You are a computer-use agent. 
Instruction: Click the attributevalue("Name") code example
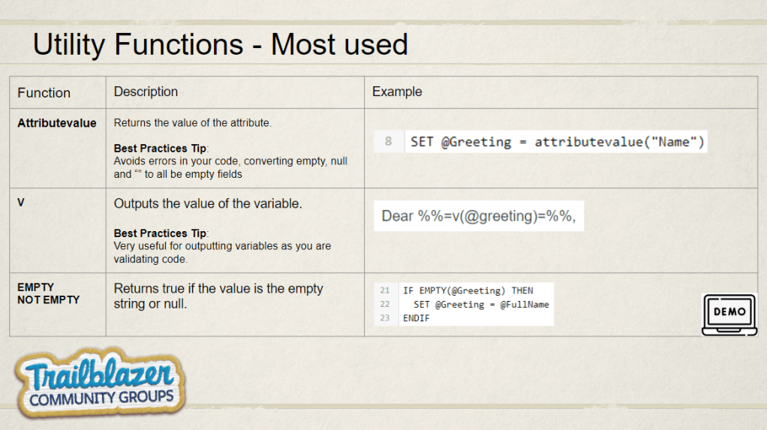coord(556,142)
